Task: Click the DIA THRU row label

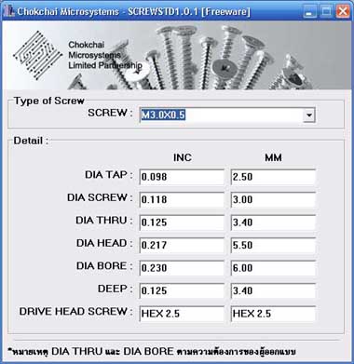Action: tap(104, 221)
